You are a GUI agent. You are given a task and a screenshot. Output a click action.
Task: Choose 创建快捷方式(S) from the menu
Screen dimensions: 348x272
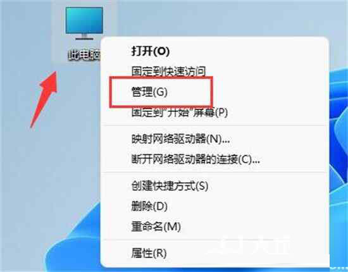pyautogui.click(x=170, y=186)
